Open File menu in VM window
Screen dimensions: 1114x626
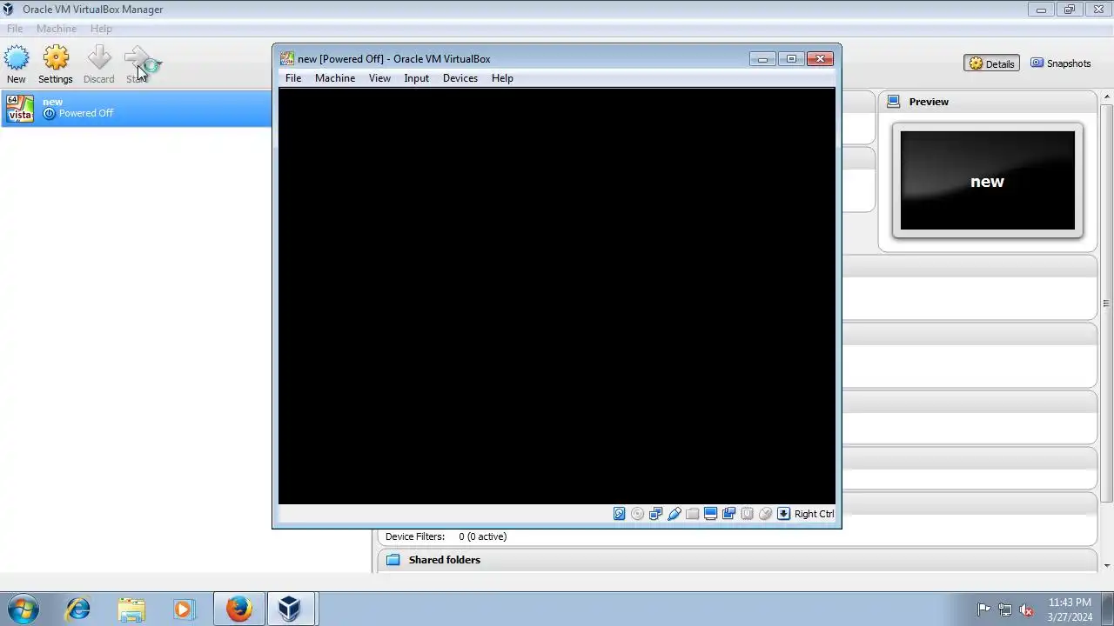point(293,78)
